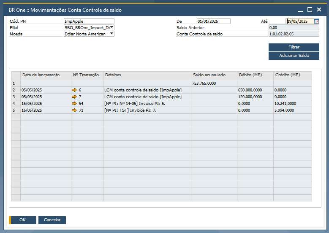The height and width of the screenshot is (233, 329).
Task: Close the Movimentações Conta Controle window
Action: (319, 10)
